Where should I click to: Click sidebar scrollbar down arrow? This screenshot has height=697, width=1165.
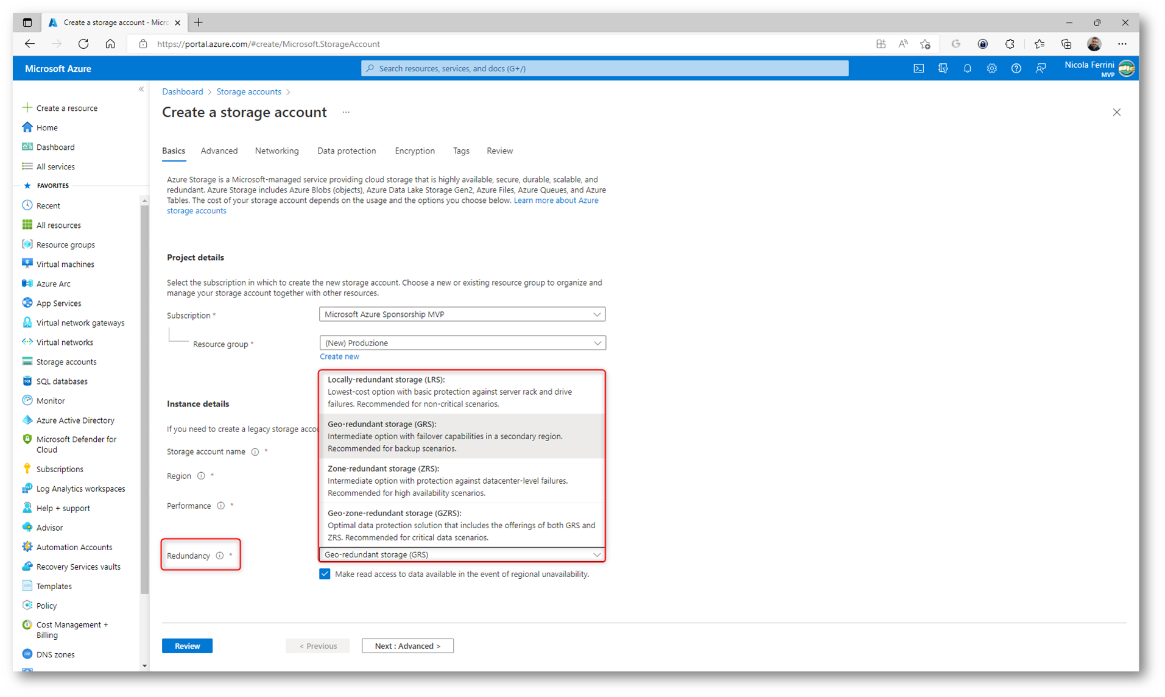click(x=144, y=665)
